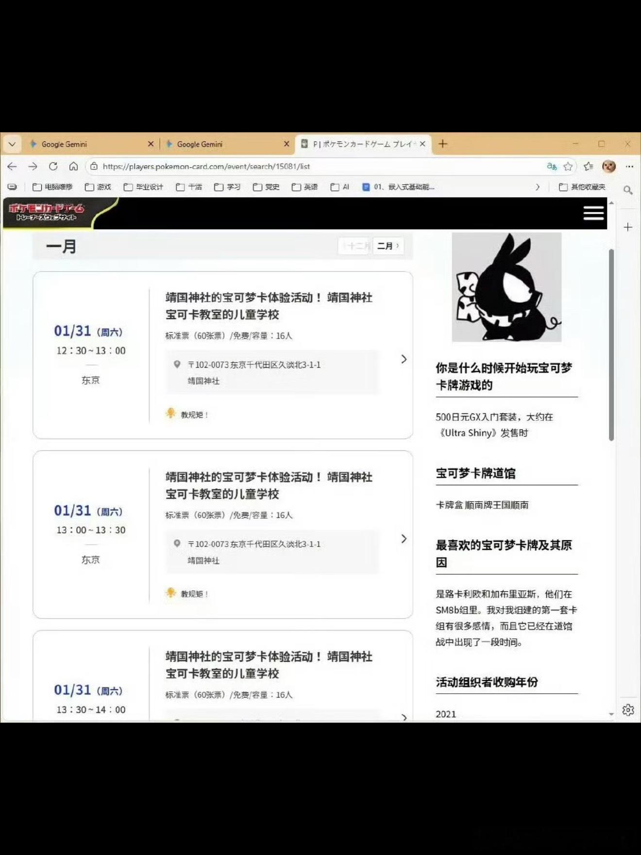Open the 学习 bookmarks folder
Viewport: 641px width, 855px height.
[227, 187]
